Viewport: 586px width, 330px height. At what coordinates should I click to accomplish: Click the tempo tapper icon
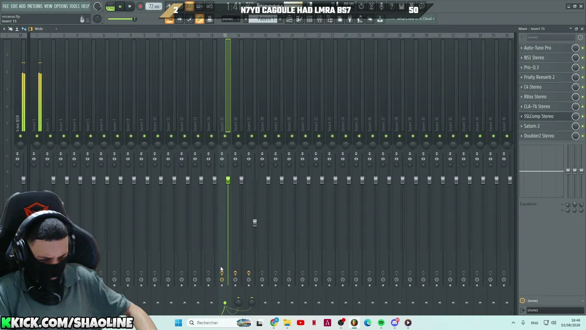tap(360, 19)
